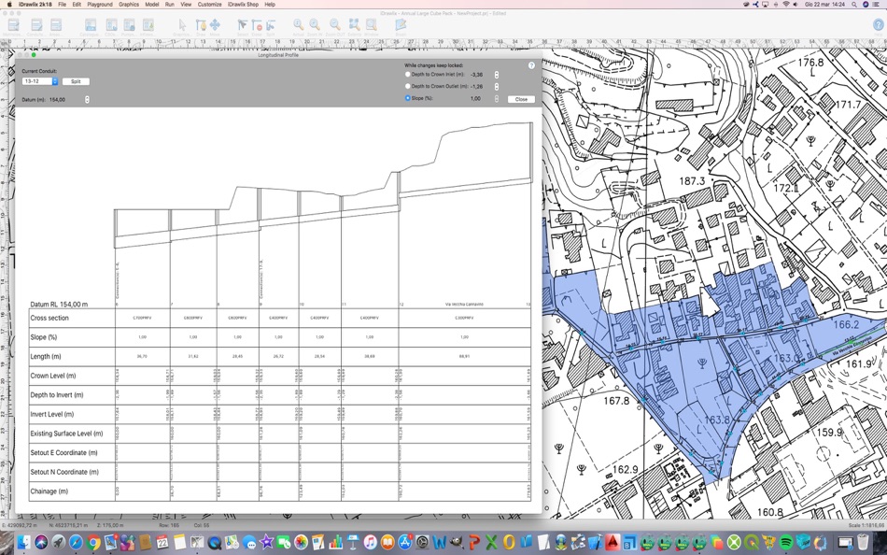Choose the Move tool in toolbar
This screenshot has width=887, height=555.
215,25
